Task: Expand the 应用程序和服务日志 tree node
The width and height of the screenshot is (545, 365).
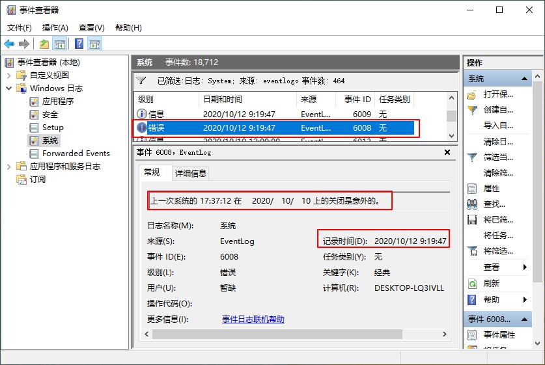Action: pos(9,167)
